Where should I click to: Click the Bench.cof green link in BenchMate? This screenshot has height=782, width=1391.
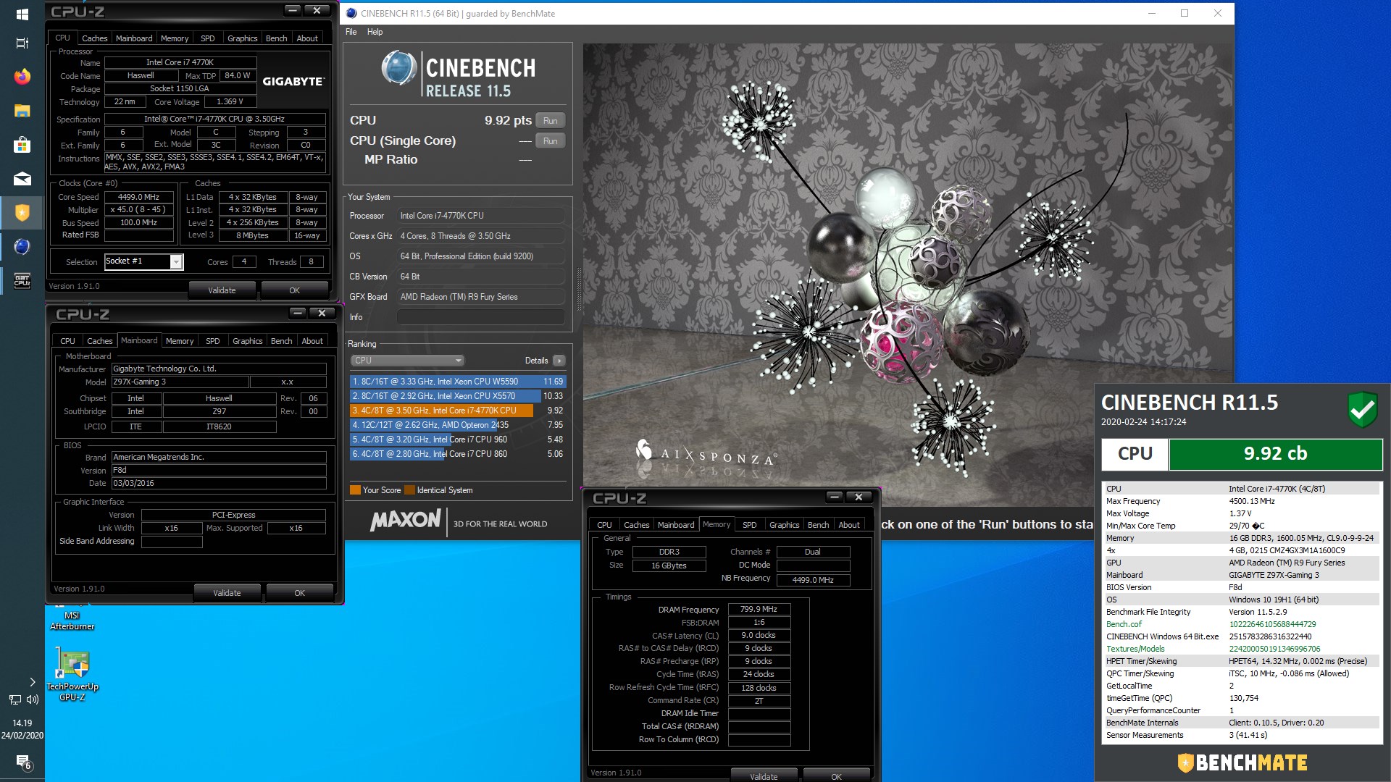tap(1124, 624)
